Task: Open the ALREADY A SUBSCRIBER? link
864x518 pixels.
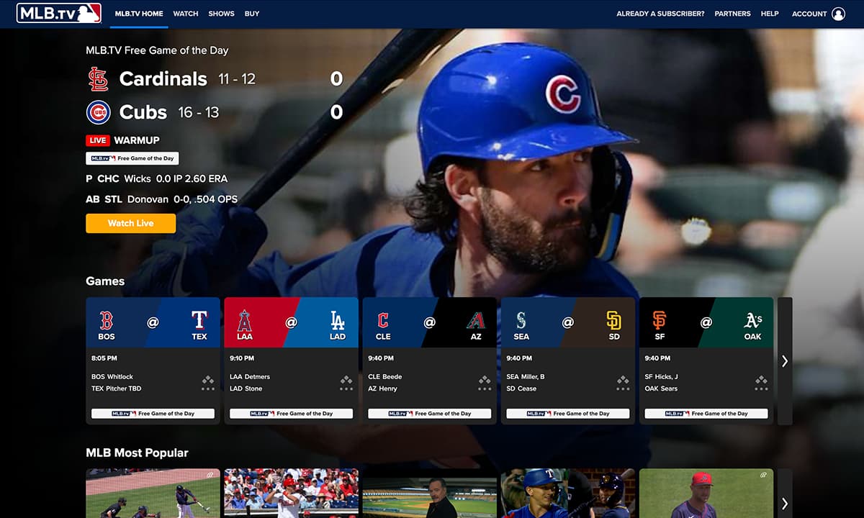Action: click(659, 13)
